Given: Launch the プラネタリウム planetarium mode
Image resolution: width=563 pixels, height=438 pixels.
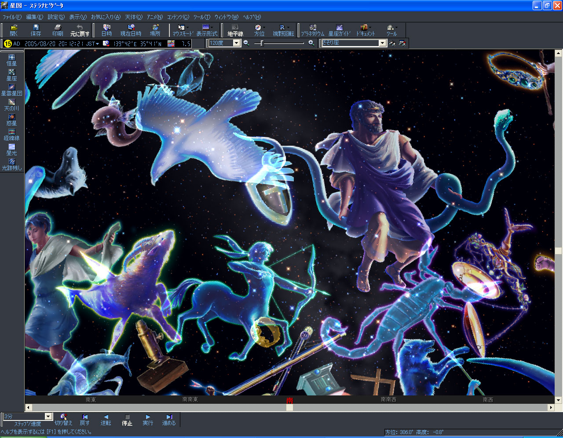Looking at the screenshot, I should [313, 30].
